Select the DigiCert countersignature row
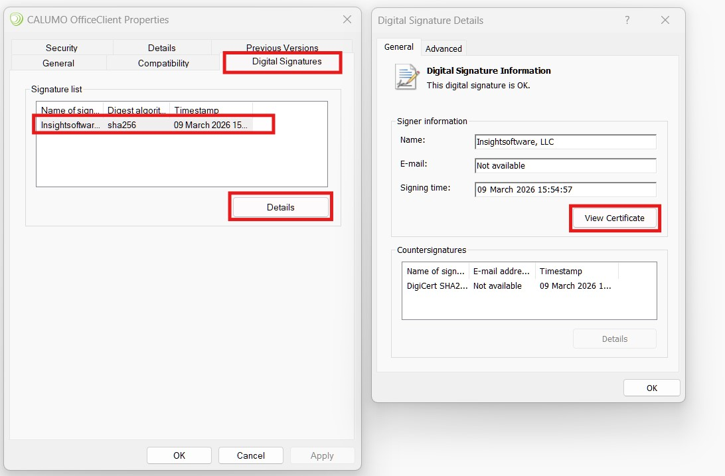The width and height of the screenshot is (725, 476). tap(509, 286)
